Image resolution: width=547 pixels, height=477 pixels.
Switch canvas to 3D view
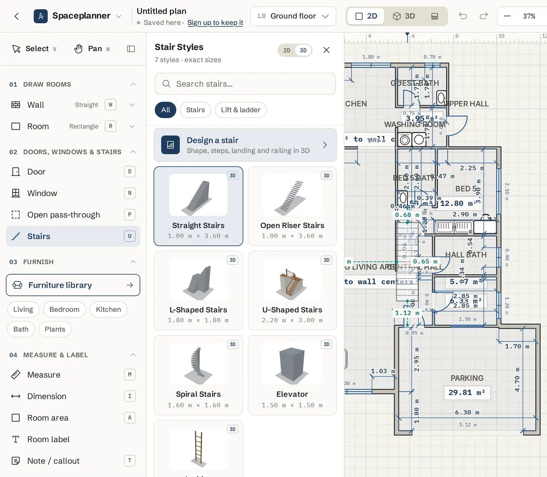pyautogui.click(x=404, y=16)
